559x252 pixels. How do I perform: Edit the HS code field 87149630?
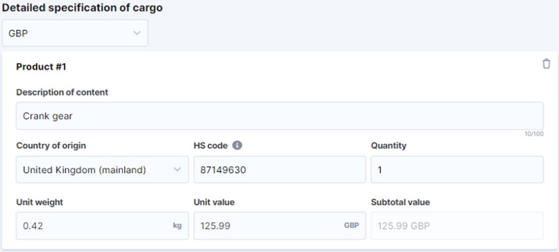click(280, 170)
